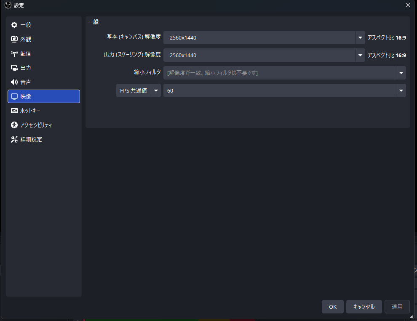417x321 pixels.
Task: Click the 映像 monitor icon
Action: click(x=15, y=96)
